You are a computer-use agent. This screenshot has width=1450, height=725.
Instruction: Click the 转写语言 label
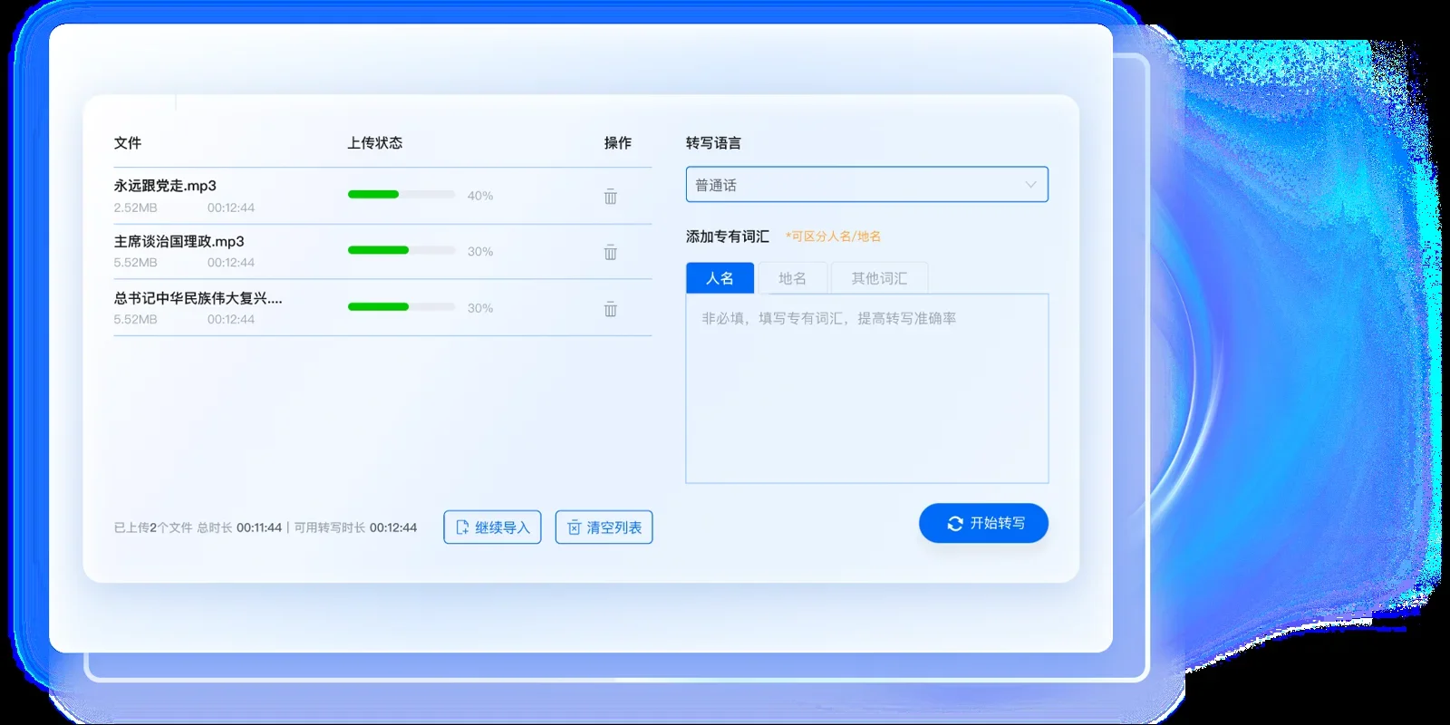click(713, 143)
